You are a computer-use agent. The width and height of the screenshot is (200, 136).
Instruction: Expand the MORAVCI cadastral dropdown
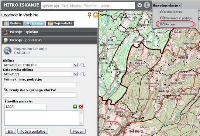[75, 74]
